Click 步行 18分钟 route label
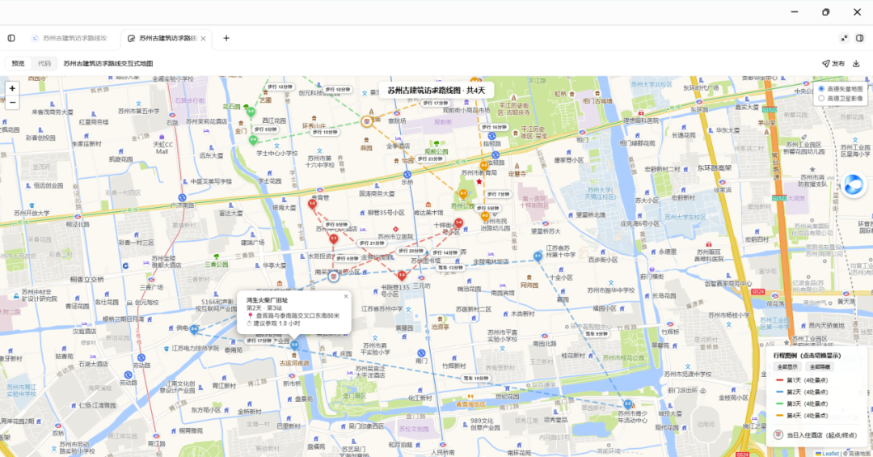Screen dimensions: 873x457 coord(337,90)
